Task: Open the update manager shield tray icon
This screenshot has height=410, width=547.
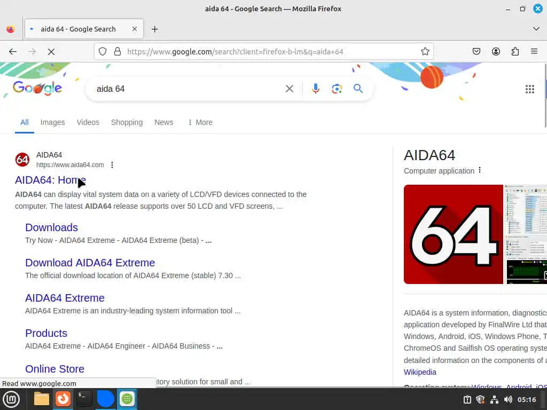Action: pyautogui.click(x=480, y=399)
